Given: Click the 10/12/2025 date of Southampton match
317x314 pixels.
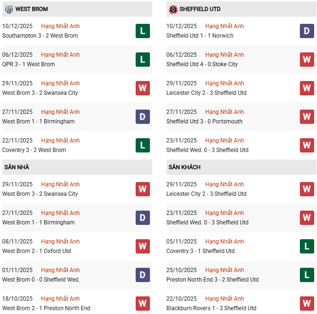Looking at the screenshot, I should [18, 26].
